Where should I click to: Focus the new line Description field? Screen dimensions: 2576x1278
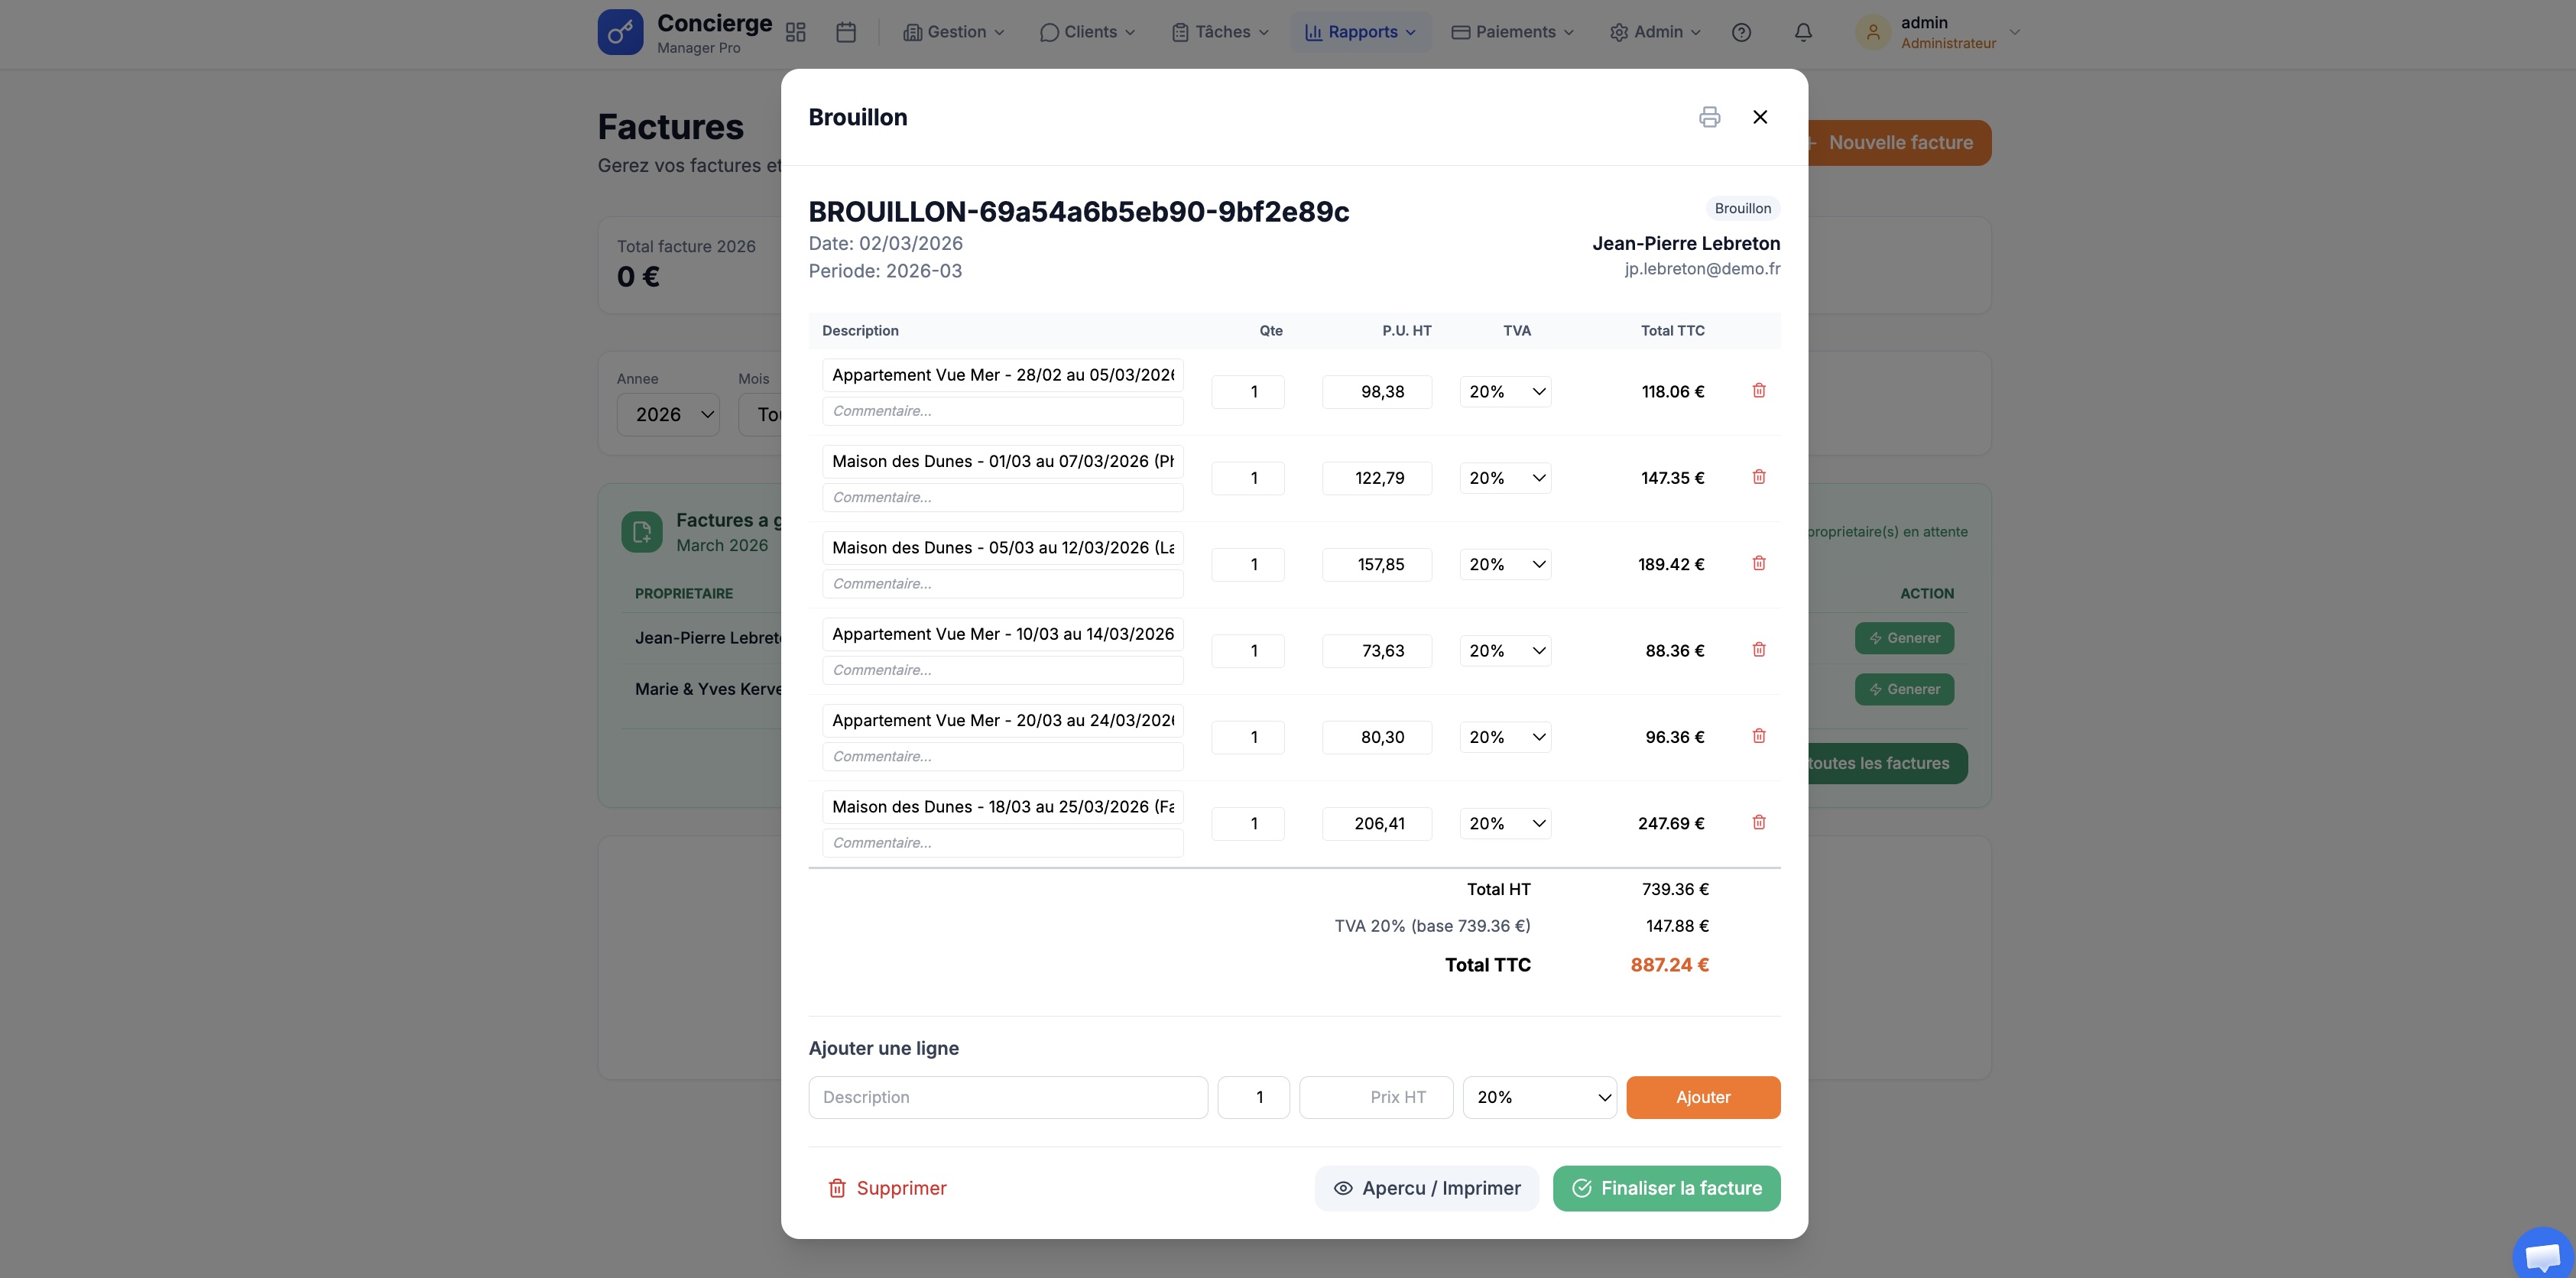pos(1007,1097)
